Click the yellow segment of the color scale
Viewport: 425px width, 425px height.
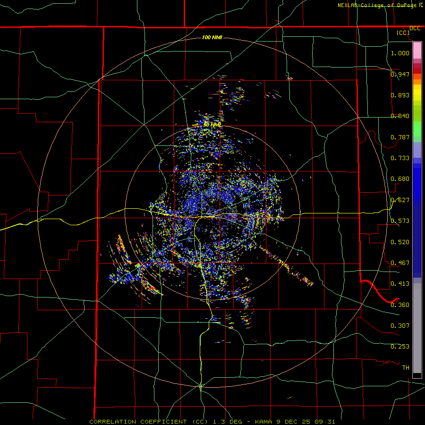417,93
